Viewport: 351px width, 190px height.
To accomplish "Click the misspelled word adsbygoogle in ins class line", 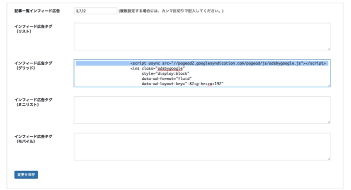I will [170, 68].
